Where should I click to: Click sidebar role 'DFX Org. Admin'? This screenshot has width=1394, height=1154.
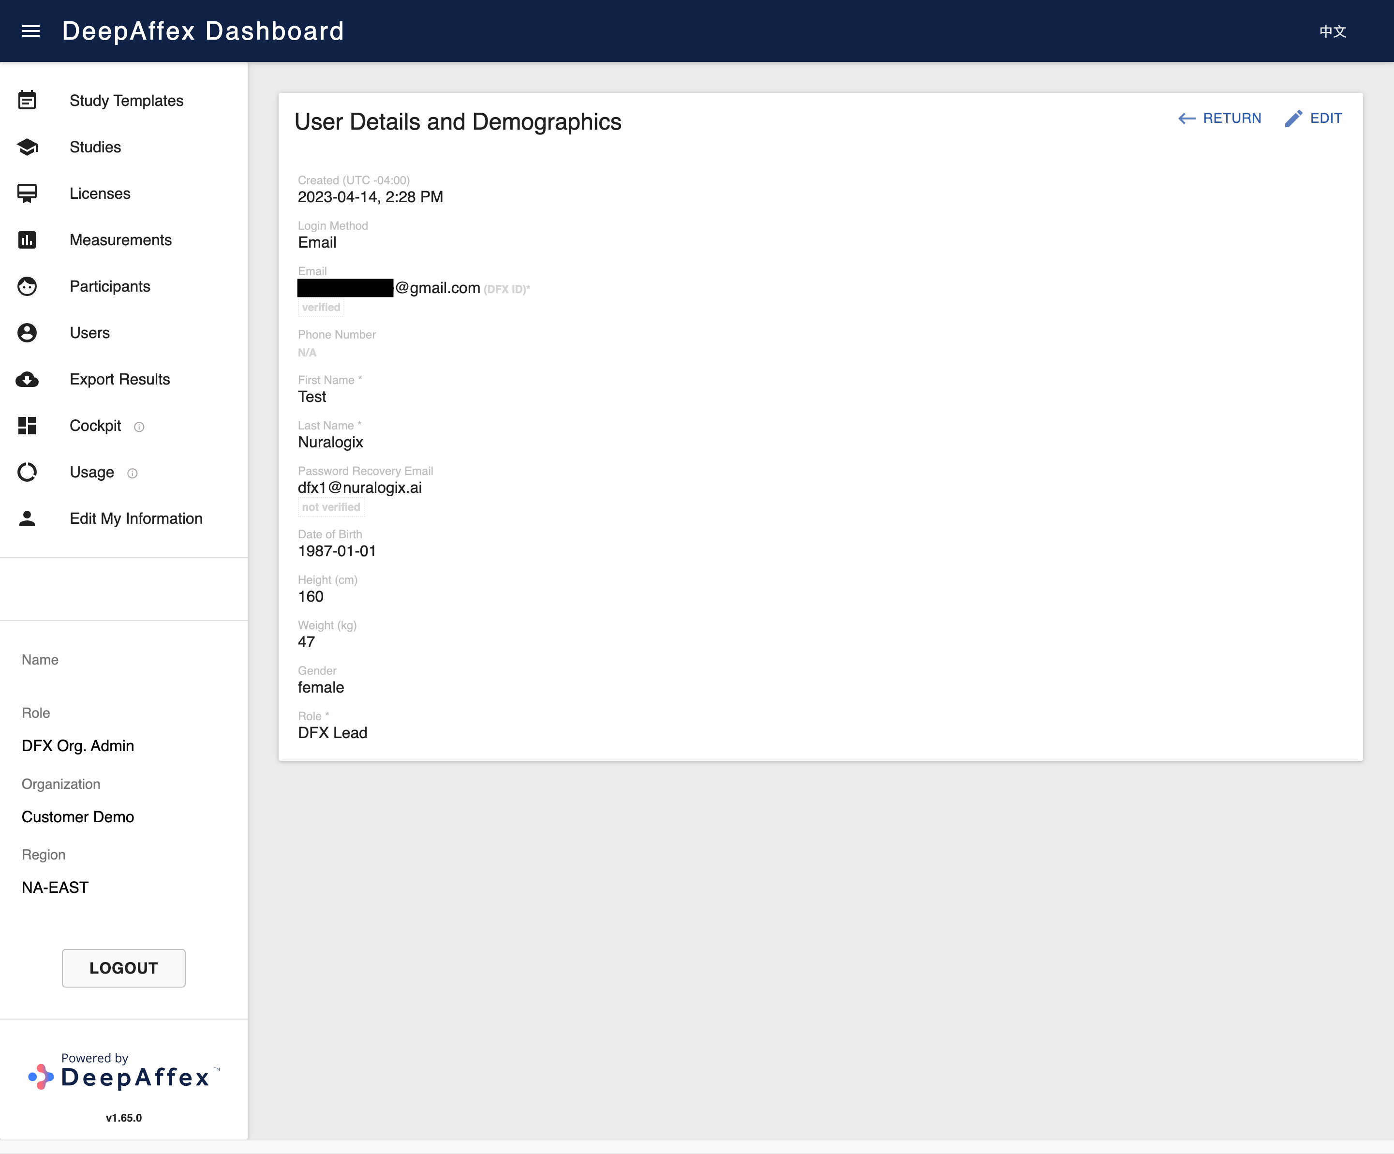78,746
